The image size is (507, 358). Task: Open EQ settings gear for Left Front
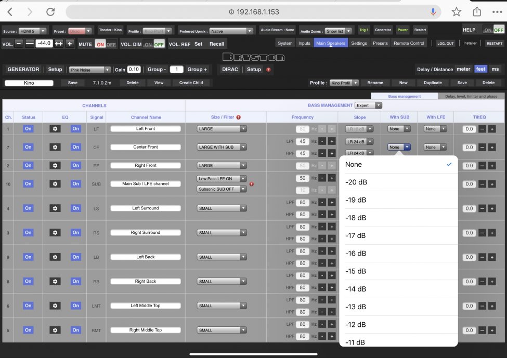point(55,129)
